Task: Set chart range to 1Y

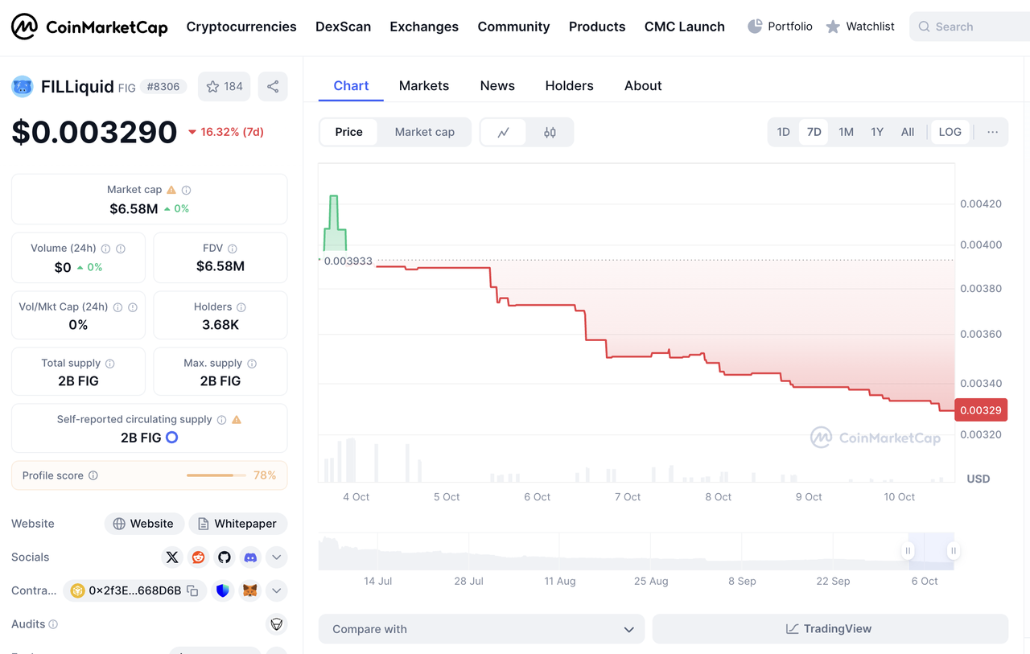Action: 877,132
